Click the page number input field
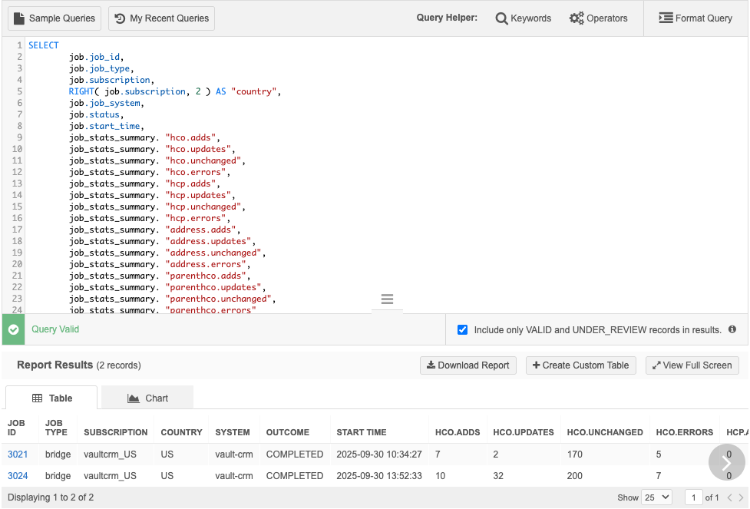Screen dimensions: 750x509 pos(693,497)
